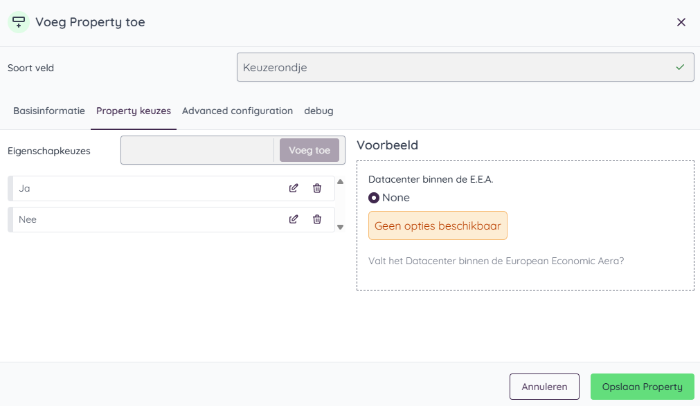Click the drag handle of the Ja row
The width and height of the screenshot is (700, 406).
pyautogui.click(x=10, y=188)
